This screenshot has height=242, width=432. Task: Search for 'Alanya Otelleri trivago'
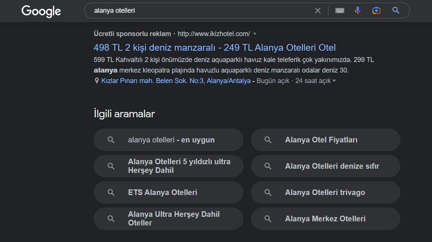(x=326, y=192)
